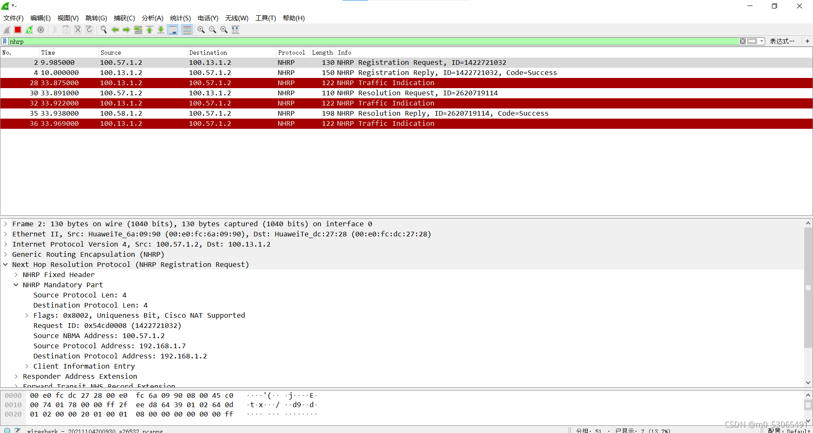Open the 分析(A) menu
The height and width of the screenshot is (433, 813).
coord(152,18)
